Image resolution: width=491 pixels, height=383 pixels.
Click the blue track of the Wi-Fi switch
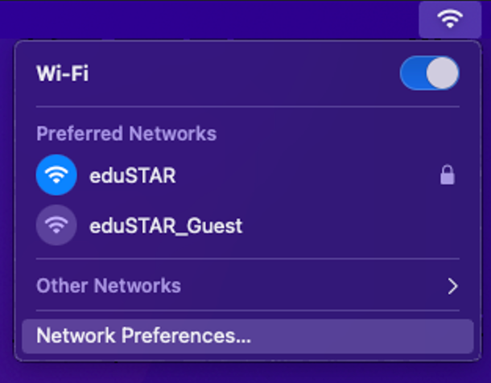(x=413, y=74)
